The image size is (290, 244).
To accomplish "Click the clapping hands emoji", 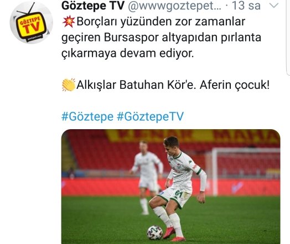I will (x=69, y=85).
